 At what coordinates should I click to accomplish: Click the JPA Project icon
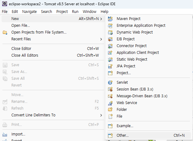(110, 66)
